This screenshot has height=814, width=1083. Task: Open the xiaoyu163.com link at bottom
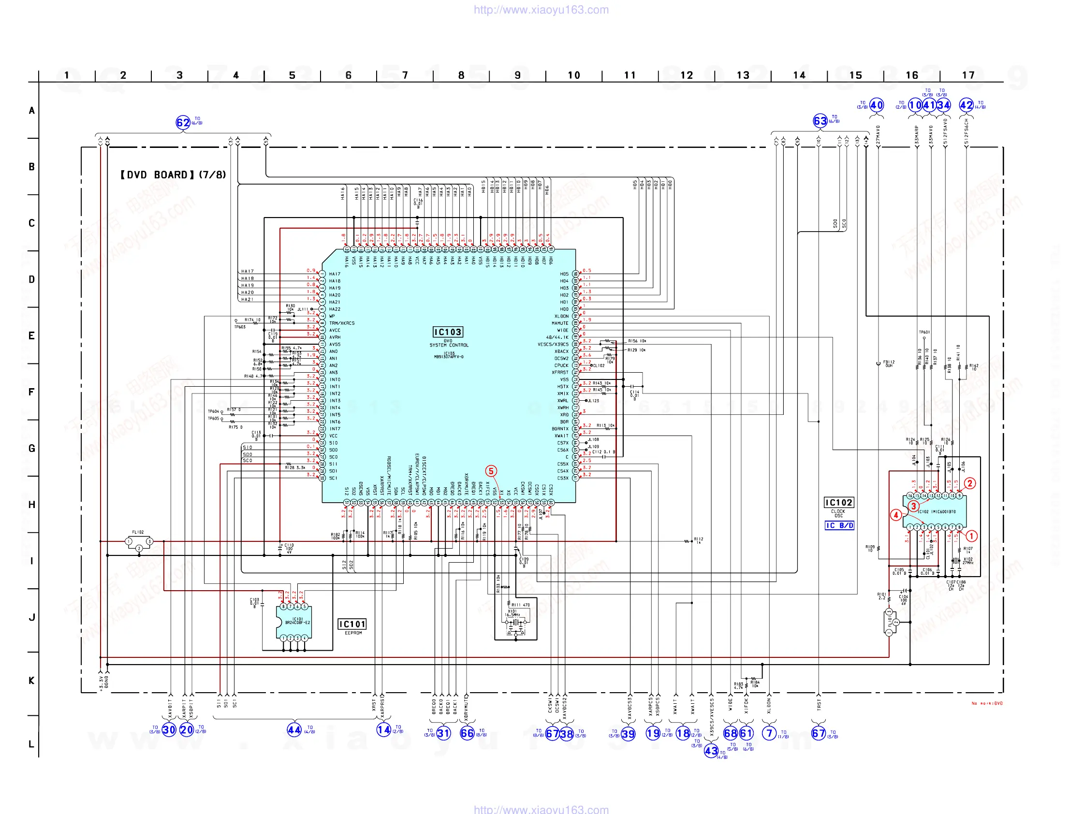point(541,809)
